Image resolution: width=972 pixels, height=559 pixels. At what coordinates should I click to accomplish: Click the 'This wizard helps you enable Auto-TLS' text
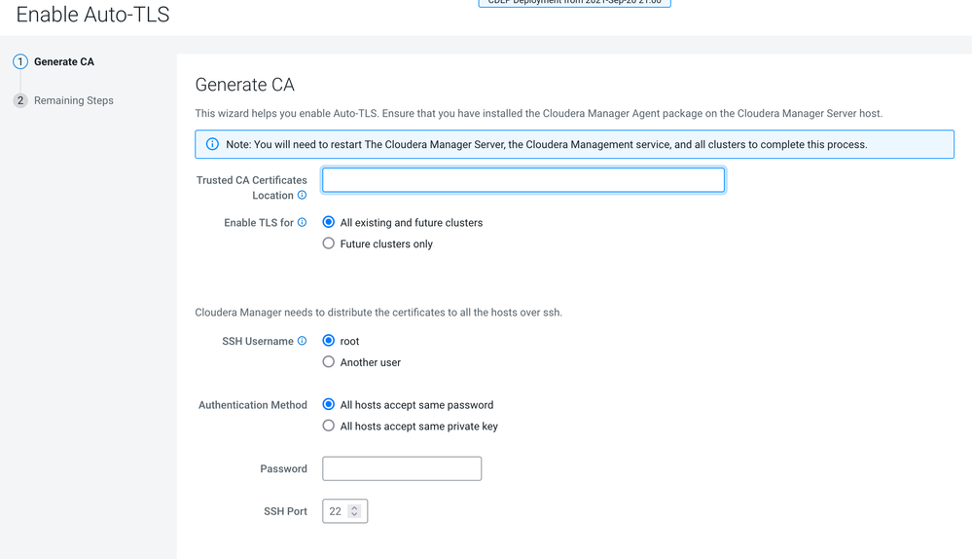(539, 113)
